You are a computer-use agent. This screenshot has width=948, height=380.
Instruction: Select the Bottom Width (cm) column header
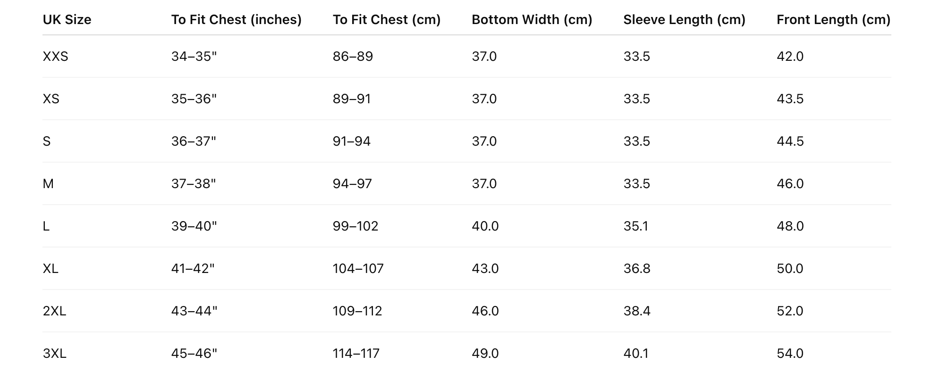[532, 20]
